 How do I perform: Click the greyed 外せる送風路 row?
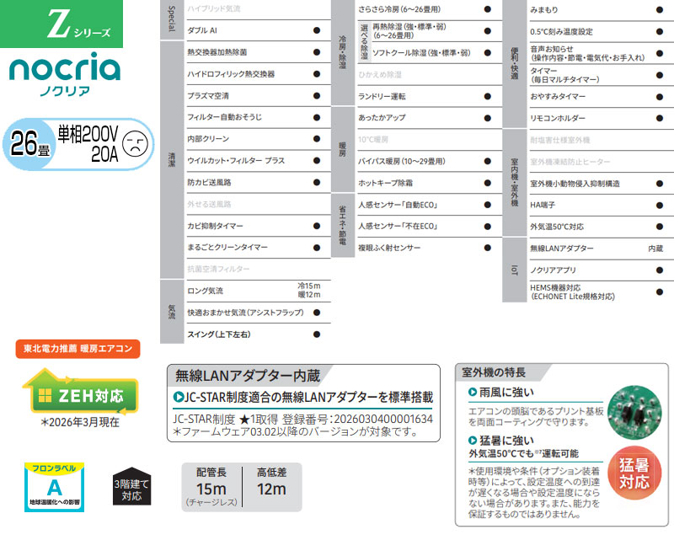[259, 204]
